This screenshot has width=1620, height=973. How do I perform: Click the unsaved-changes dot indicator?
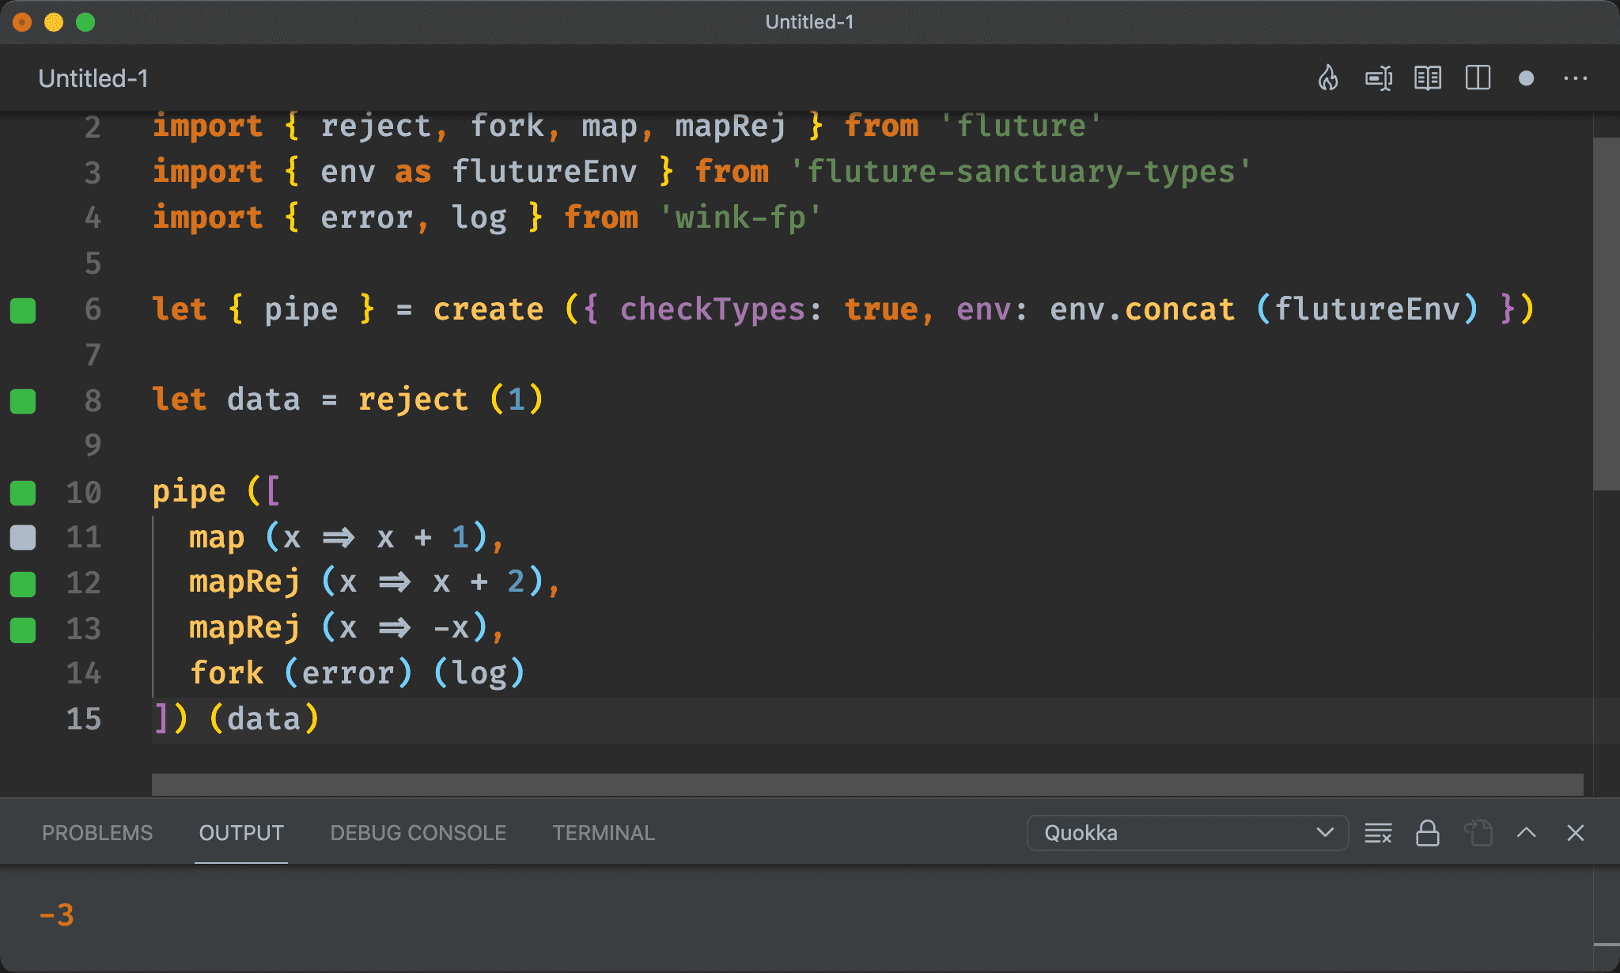tap(1527, 78)
